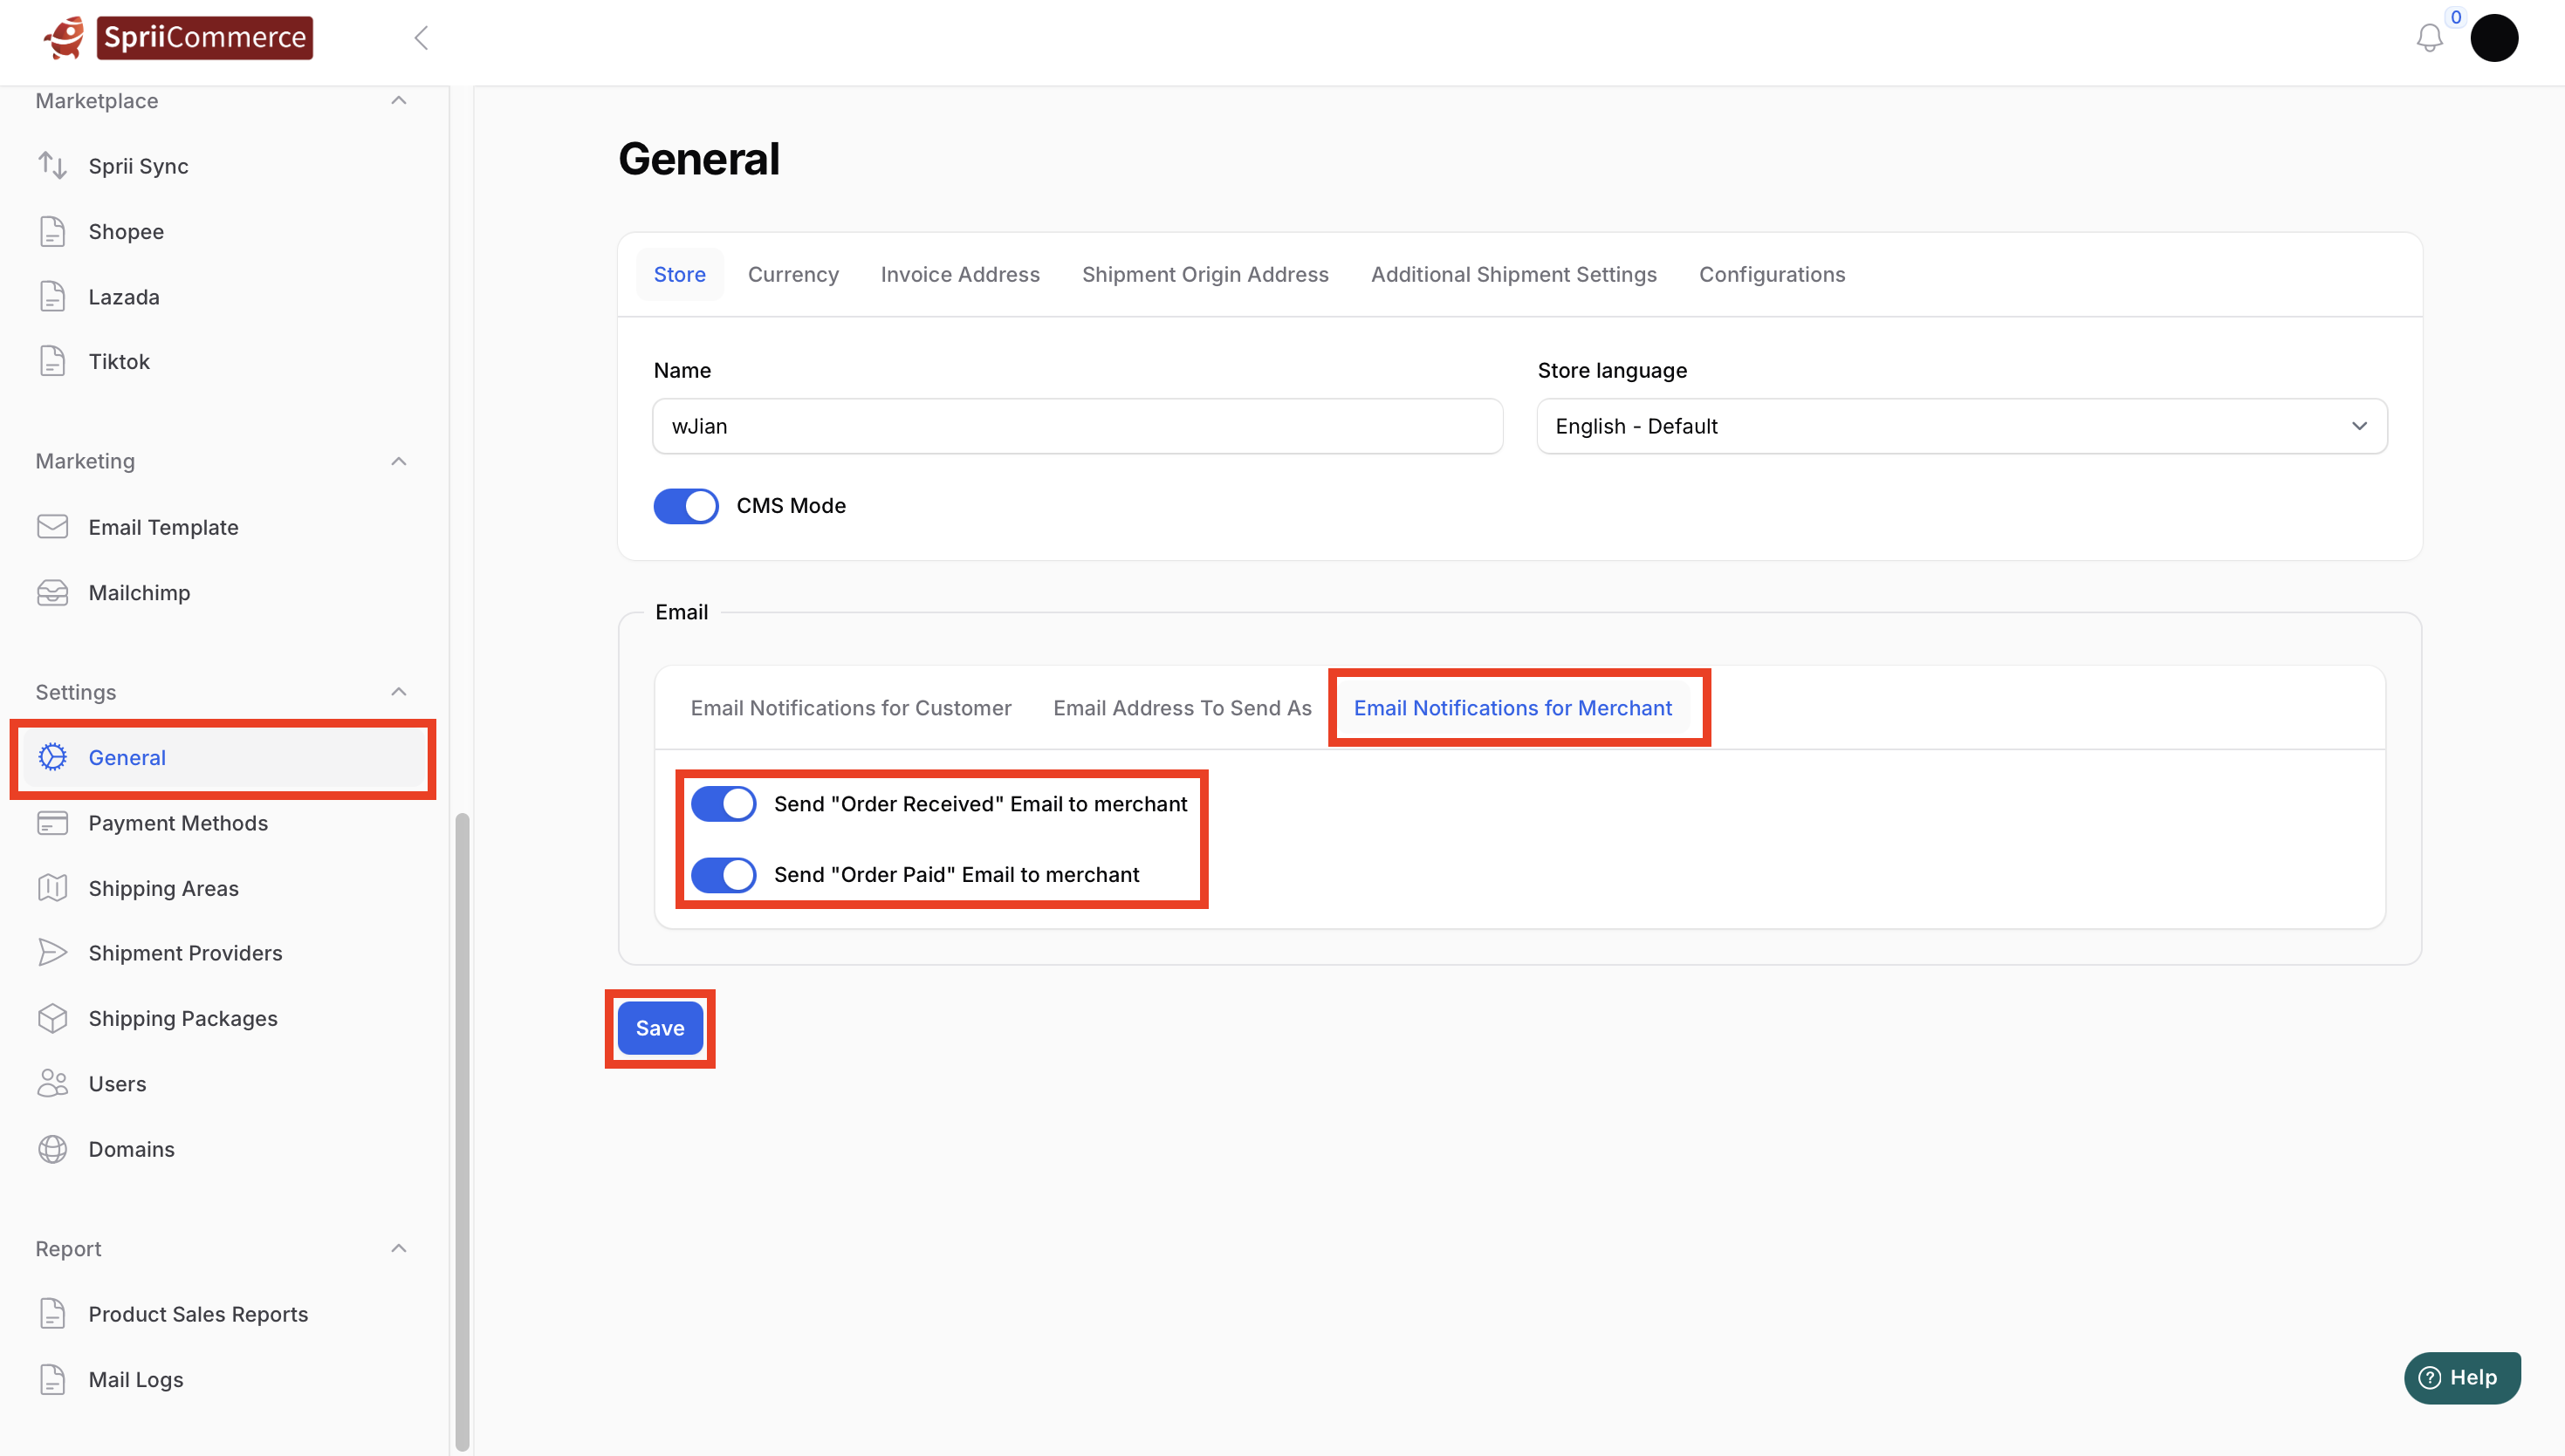Click the store Name input field
Screen dimensions: 2565x1456
tap(1076, 426)
